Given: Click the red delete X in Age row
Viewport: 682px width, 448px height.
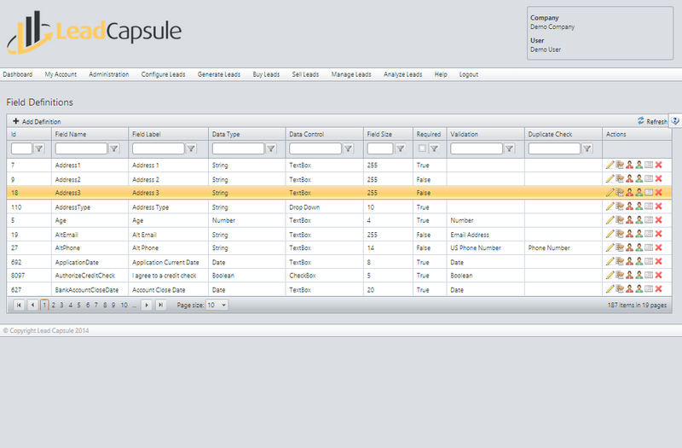Looking at the screenshot, I should click(658, 220).
